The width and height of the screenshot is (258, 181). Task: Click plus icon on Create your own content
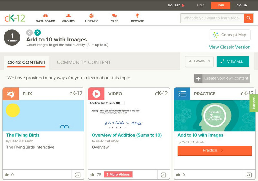(x=198, y=78)
